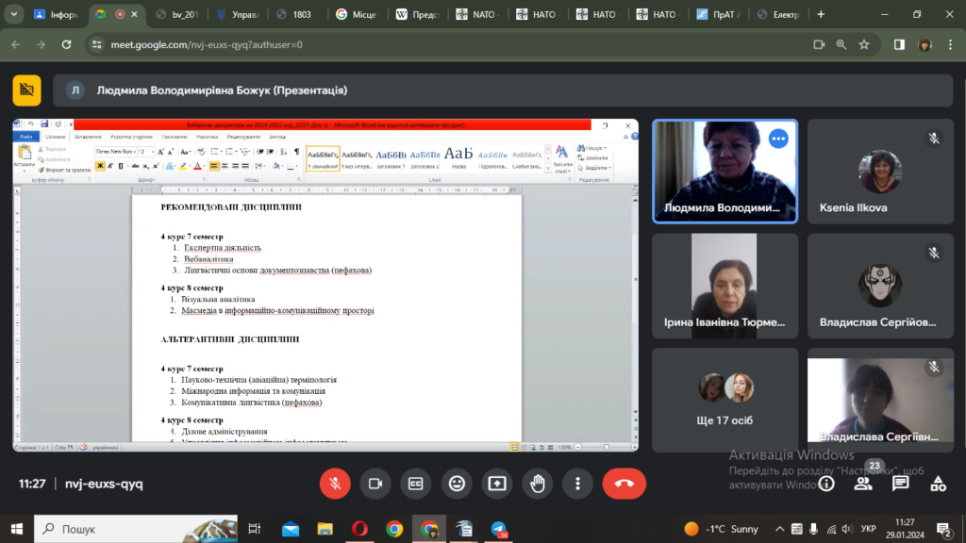Image resolution: width=966 pixels, height=543 pixels.
Task: Open options on Людмила's video tile
Action: point(778,139)
